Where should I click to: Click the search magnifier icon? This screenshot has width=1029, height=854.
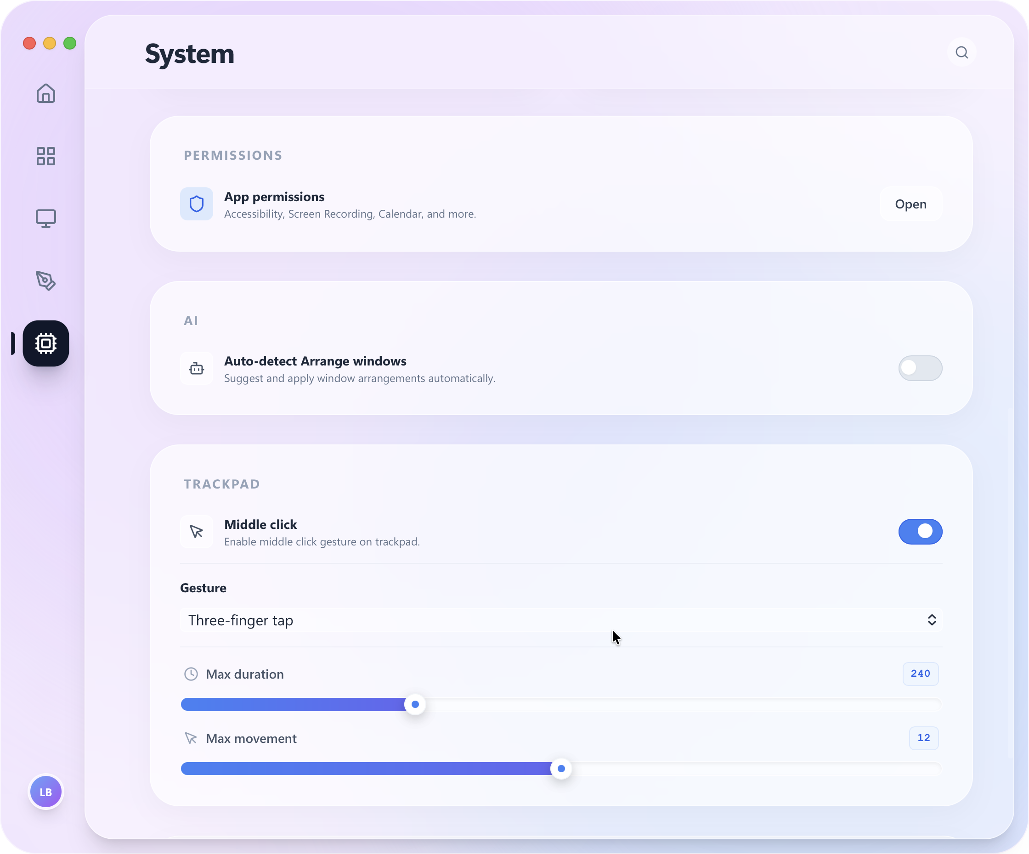pyautogui.click(x=961, y=52)
